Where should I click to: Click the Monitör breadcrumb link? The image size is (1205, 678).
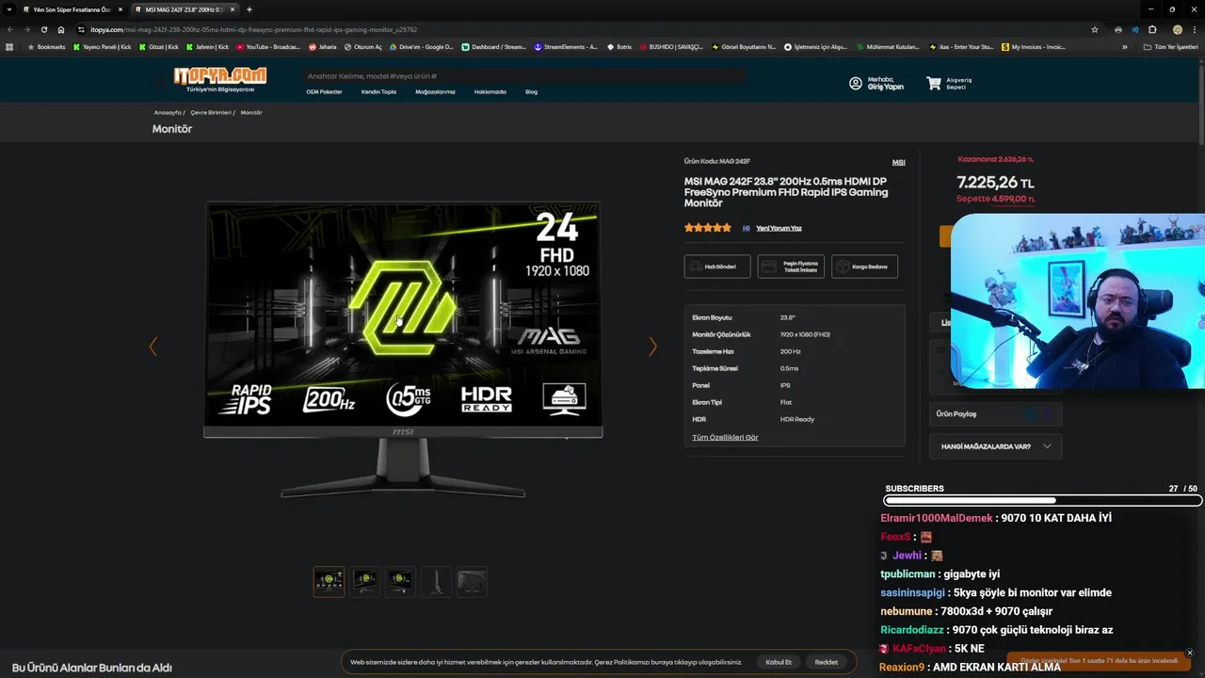[251, 112]
